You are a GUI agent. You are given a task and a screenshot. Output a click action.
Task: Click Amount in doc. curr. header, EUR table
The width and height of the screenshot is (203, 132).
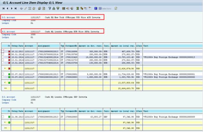[x=90, y=46]
